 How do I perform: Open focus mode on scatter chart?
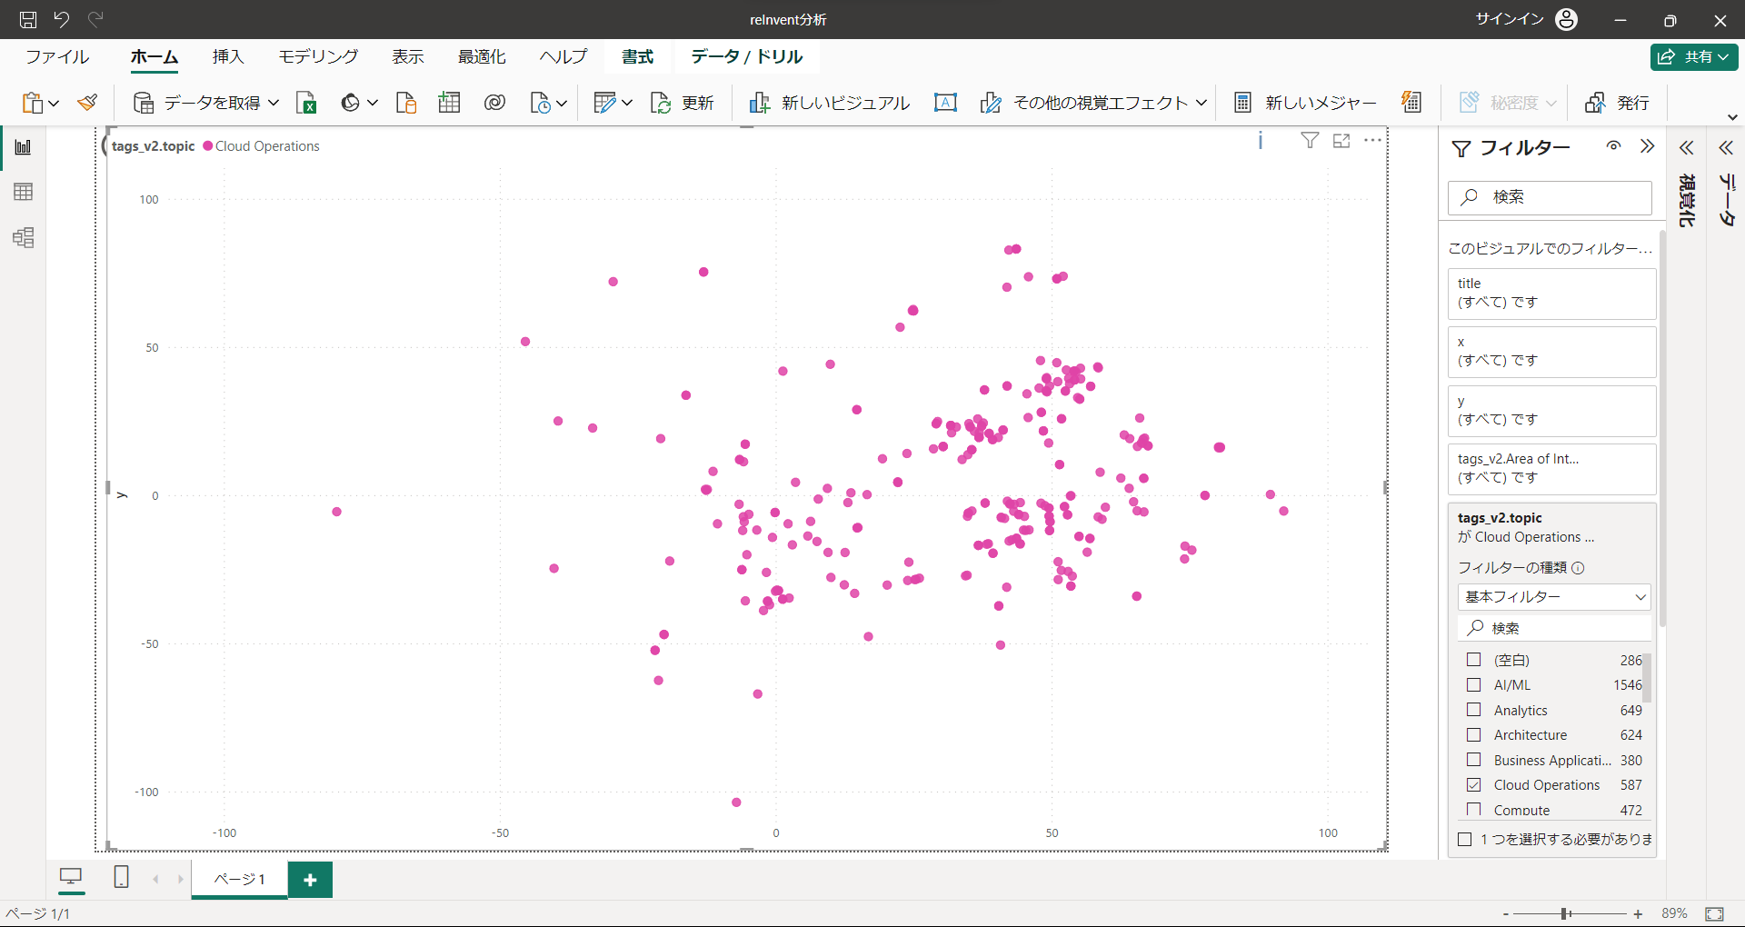tap(1341, 141)
